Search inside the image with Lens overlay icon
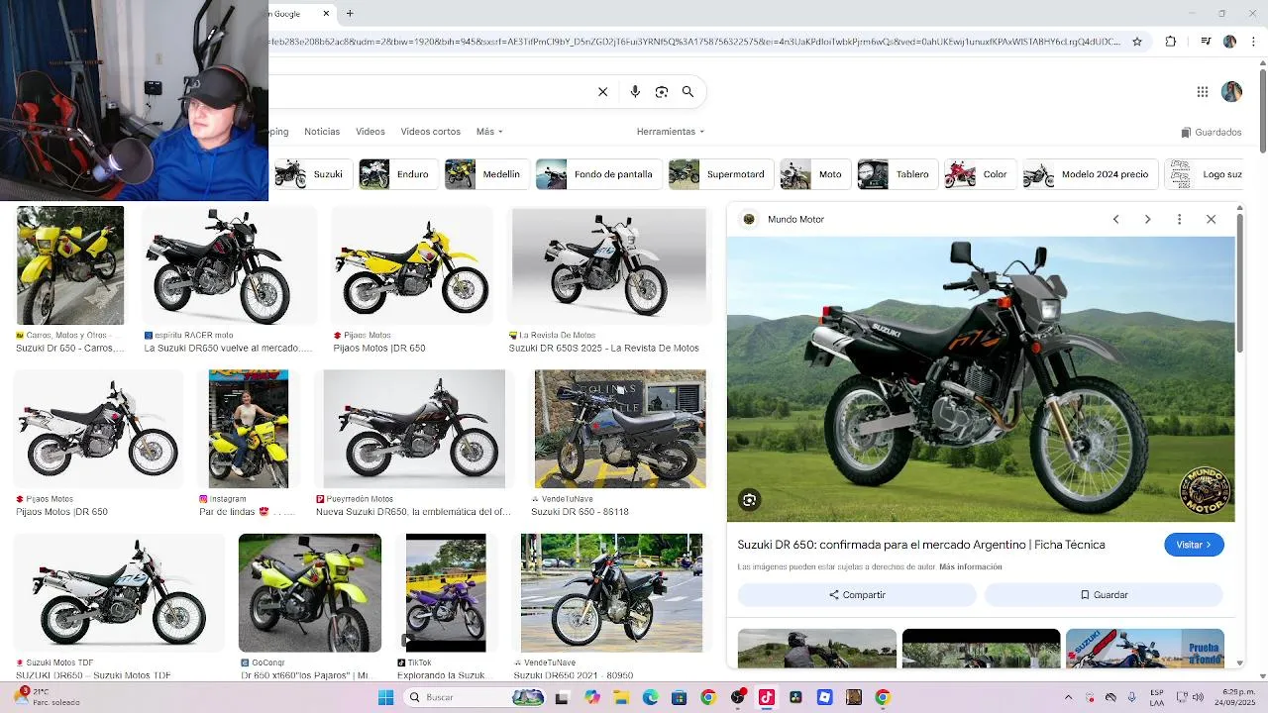 tap(750, 500)
